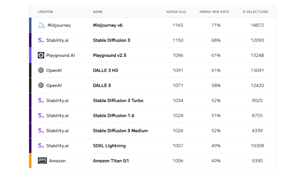This screenshot has height=171, width=305.
Task: Sort by the Arena ELO column header
Action: 176,12
